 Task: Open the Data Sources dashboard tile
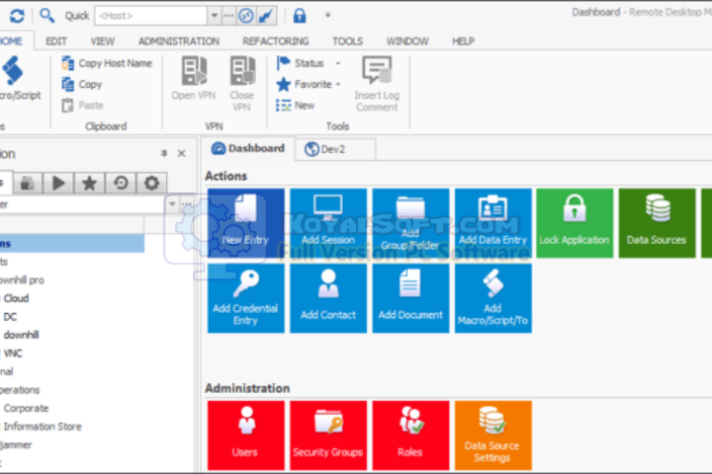pos(657,223)
